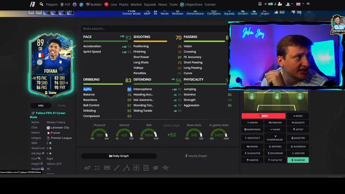Switch to the Daily Graph tab

119,156
